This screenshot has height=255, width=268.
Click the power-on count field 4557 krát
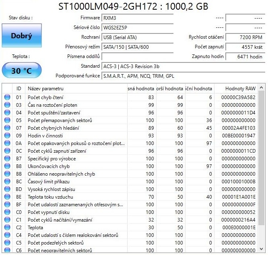[245, 47]
